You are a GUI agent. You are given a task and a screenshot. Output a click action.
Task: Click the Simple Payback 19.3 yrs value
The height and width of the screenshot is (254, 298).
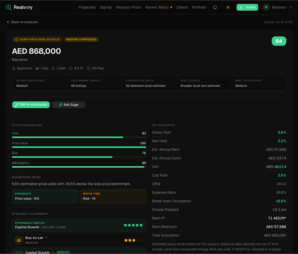coord(279,210)
